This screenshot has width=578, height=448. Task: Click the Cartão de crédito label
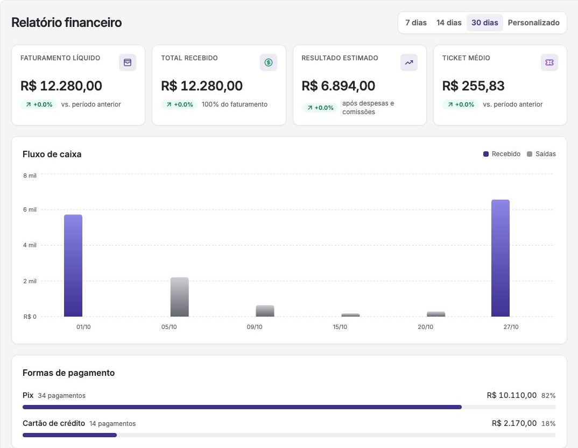(54, 423)
